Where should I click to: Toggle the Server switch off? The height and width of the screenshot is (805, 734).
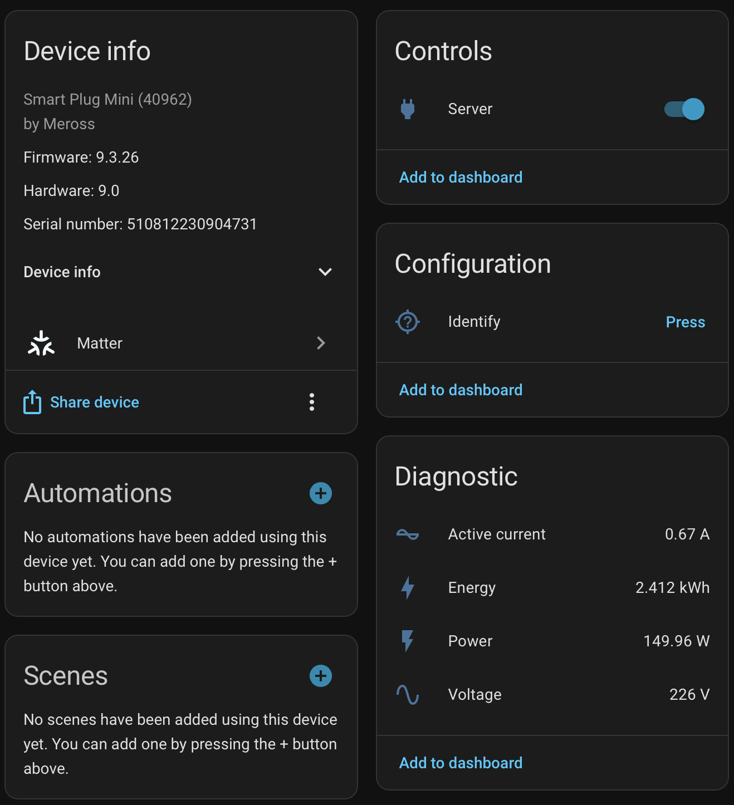[x=684, y=109]
